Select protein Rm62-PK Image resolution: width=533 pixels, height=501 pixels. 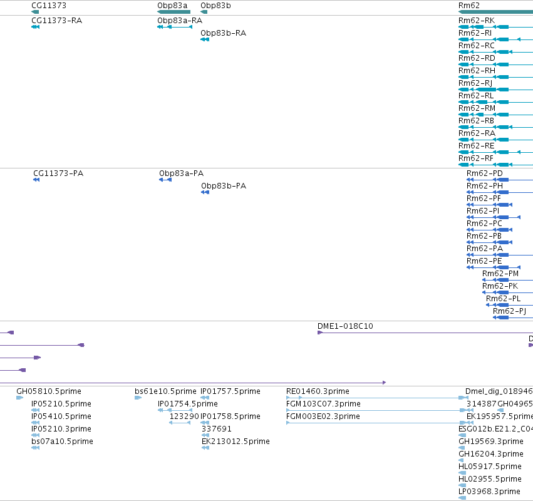point(500,287)
